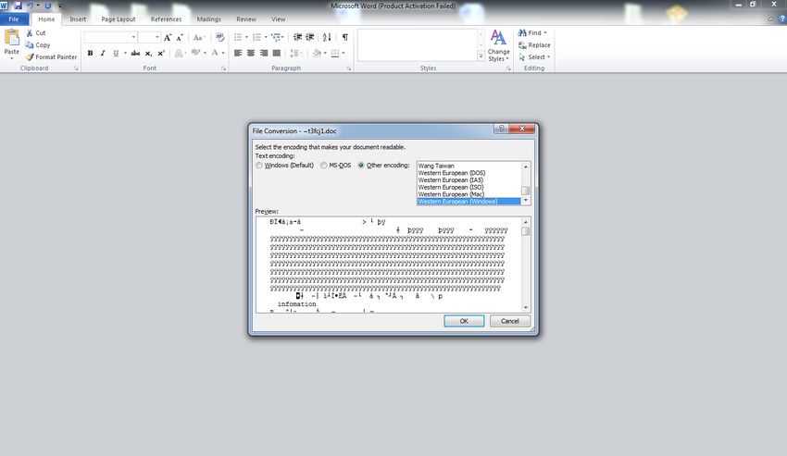Viewport: 787px width, 456px height.
Task: Expand the Numbering list dropdown arrow
Action: [x=266, y=37]
